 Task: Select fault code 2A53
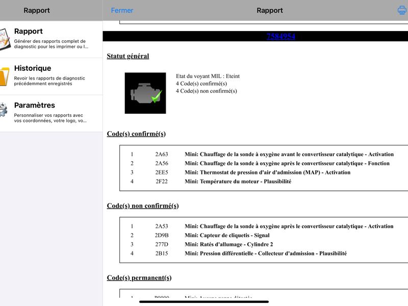(x=162, y=226)
